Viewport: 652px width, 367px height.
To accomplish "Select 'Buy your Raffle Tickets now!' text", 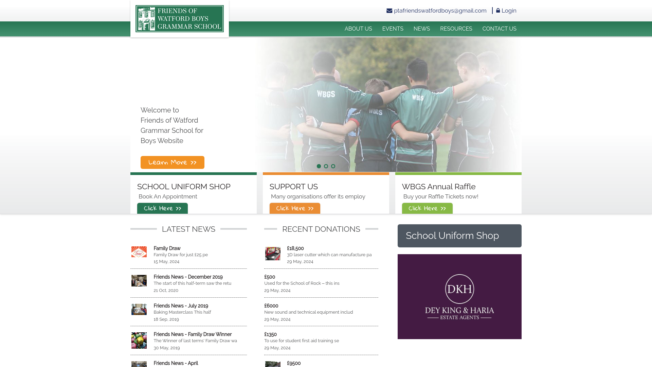I will pyautogui.click(x=441, y=196).
